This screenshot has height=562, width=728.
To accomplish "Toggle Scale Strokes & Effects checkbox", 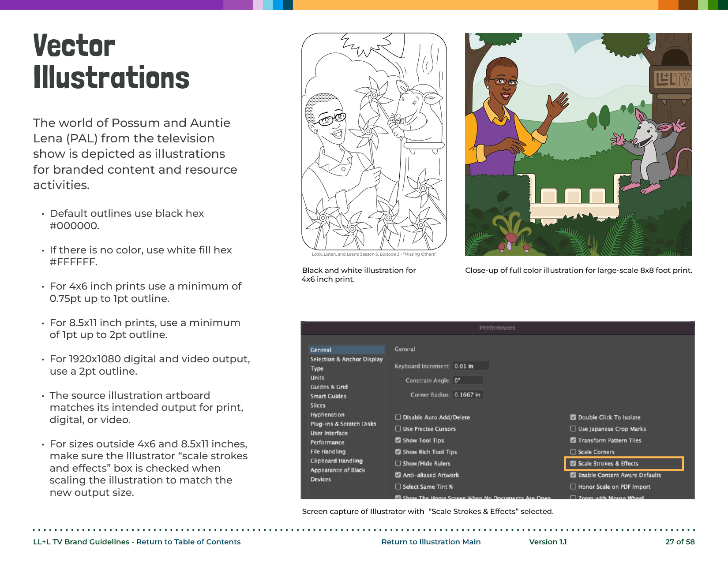I will pos(573,463).
